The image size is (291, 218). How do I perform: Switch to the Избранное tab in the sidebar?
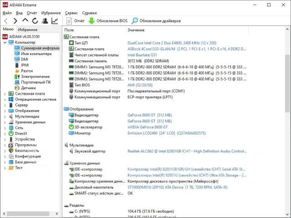[x=28, y=30]
